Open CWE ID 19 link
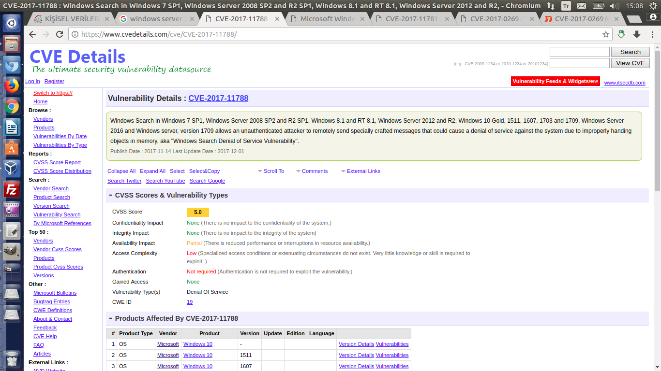 tap(190, 302)
